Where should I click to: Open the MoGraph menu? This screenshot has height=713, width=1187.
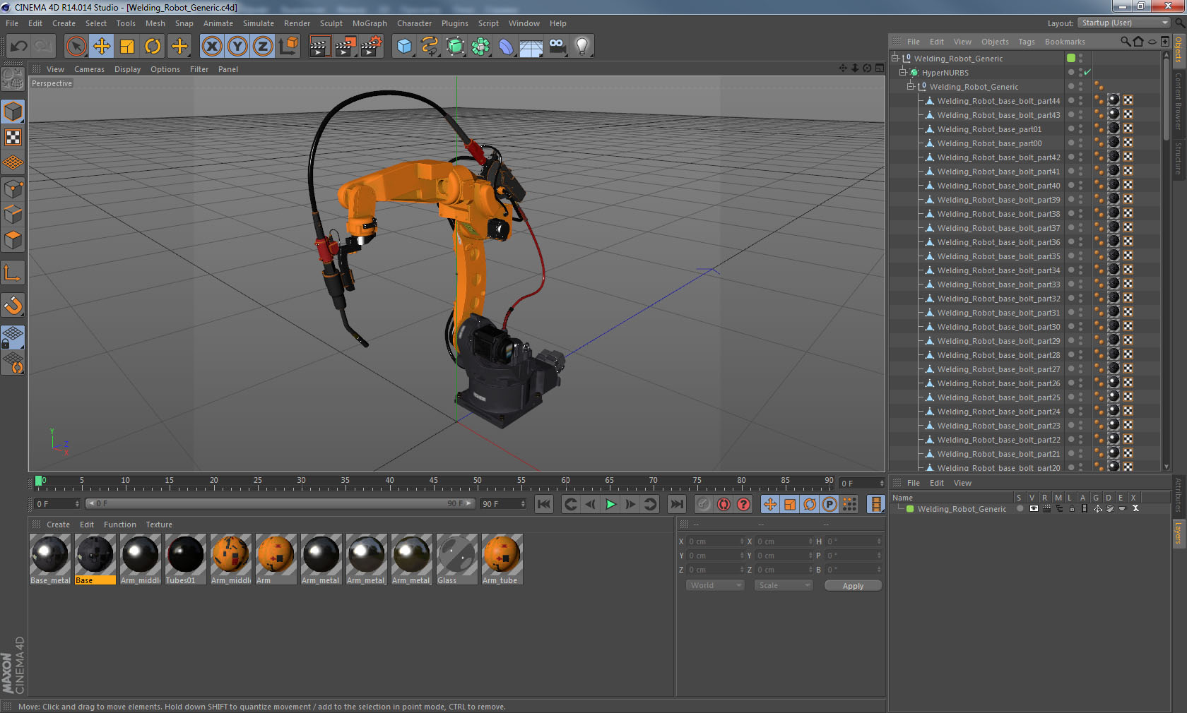click(370, 23)
